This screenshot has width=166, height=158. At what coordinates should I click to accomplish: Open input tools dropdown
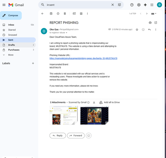point(154,14)
